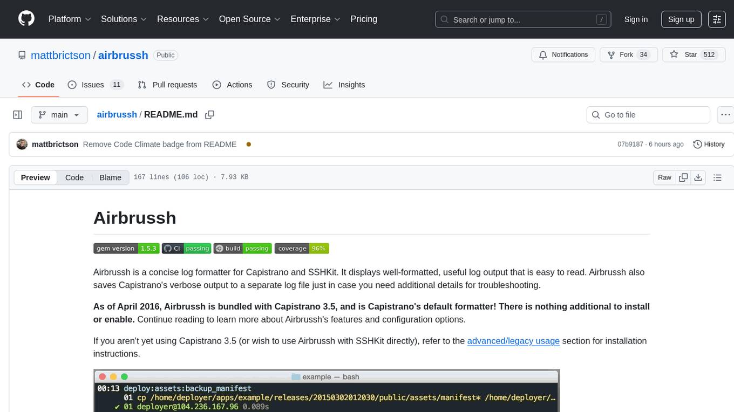Open the Raw file view
The image size is (734, 412).
tap(664, 177)
